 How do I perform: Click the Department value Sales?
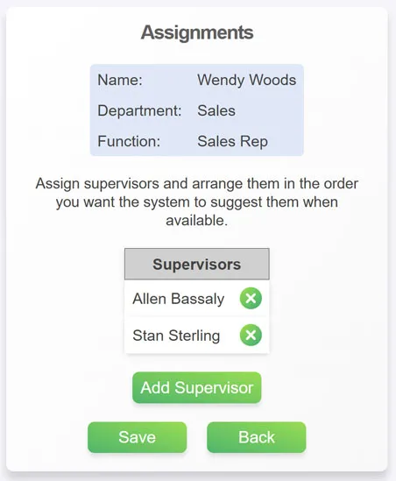coord(216,110)
